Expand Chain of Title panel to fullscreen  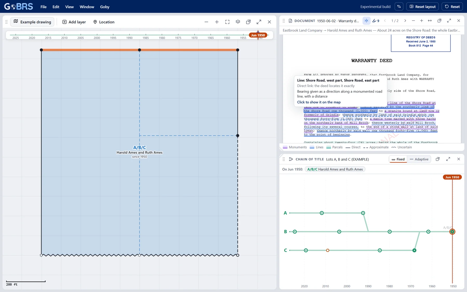click(448, 159)
